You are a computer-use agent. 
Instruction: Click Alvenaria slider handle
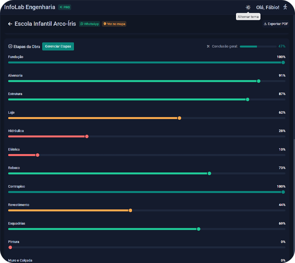[x=259, y=81]
